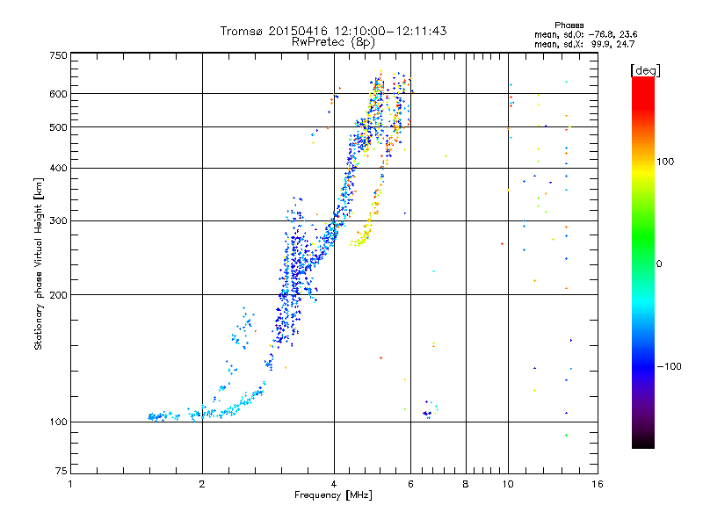Screen dimensions: 703x527
Task: Click the x-axis tick label '1'
Action: [70, 484]
